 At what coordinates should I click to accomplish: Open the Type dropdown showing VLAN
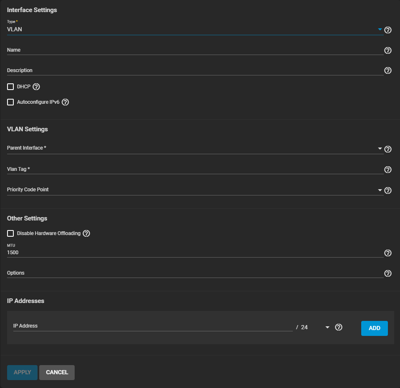coord(192,30)
